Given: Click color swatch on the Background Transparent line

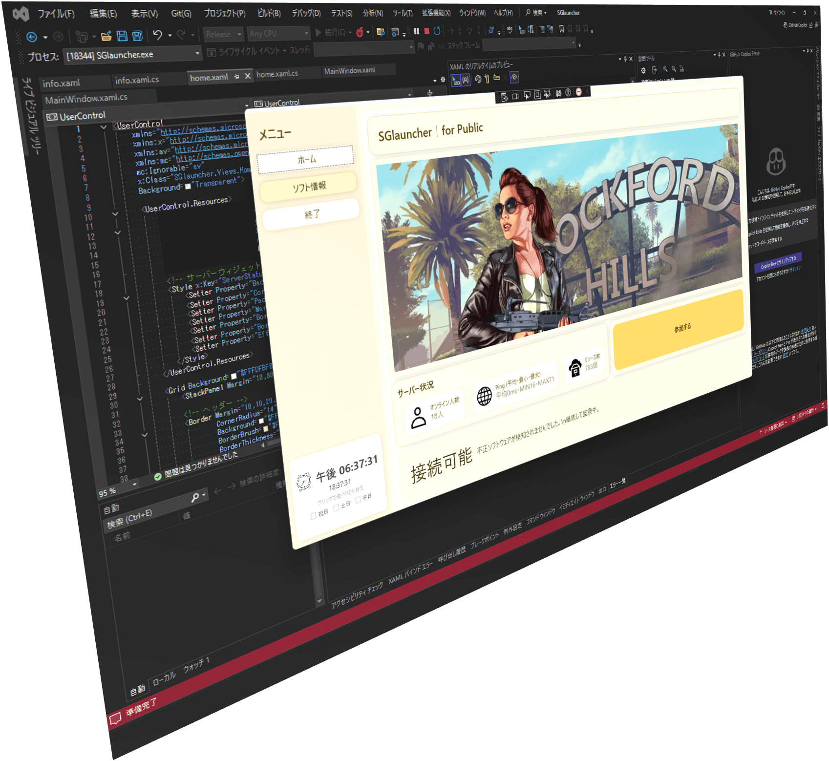Looking at the screenshot, I should pyautogui.click(x=188, y=186).
